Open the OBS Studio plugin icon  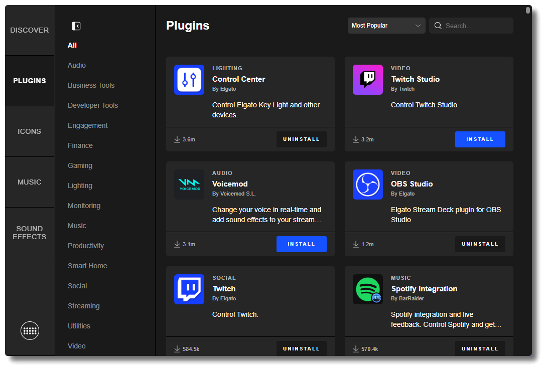pos(367,185)
